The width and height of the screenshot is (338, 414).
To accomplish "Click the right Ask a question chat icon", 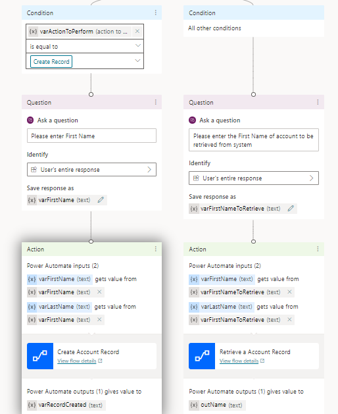I will click(193, 120).
